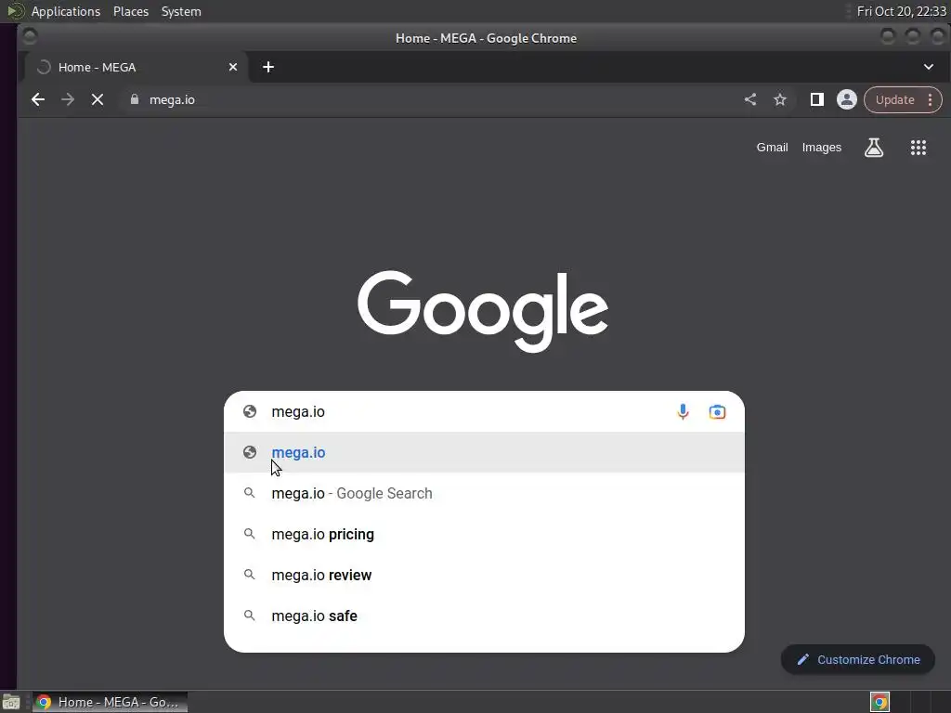The image size is (951, 713).
Task: Click show desktop icon in bottom panel
Action: coord(11,702)
